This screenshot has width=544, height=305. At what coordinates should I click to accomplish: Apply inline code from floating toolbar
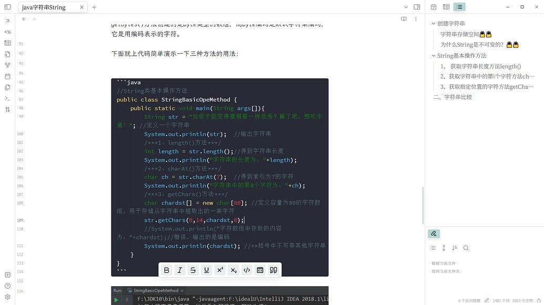coord(247,270)
